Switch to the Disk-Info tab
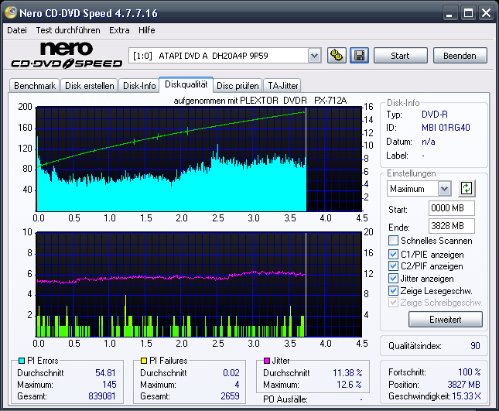The width and height of the screenshot is (499, 411). coord(139,86)
